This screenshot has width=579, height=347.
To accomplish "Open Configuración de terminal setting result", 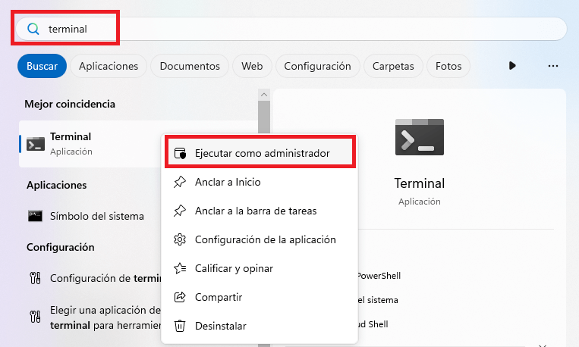I will pyautogui.click(x=90, y=278).
